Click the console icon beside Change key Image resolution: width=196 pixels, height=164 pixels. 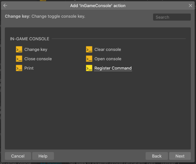(19, 50)
